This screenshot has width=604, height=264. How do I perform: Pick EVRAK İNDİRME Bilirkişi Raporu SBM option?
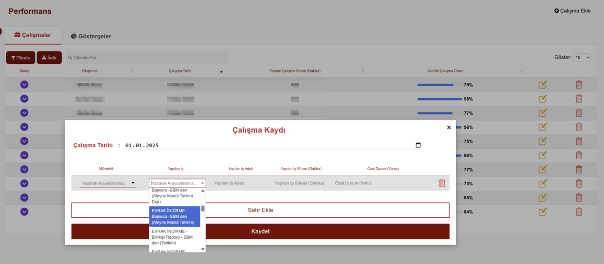pos(175,237)
